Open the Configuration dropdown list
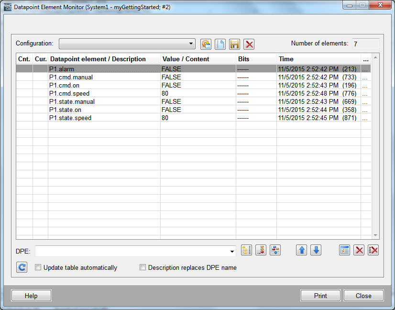The image size is (395, 310). pyautogui.click(x=191, y=44)
